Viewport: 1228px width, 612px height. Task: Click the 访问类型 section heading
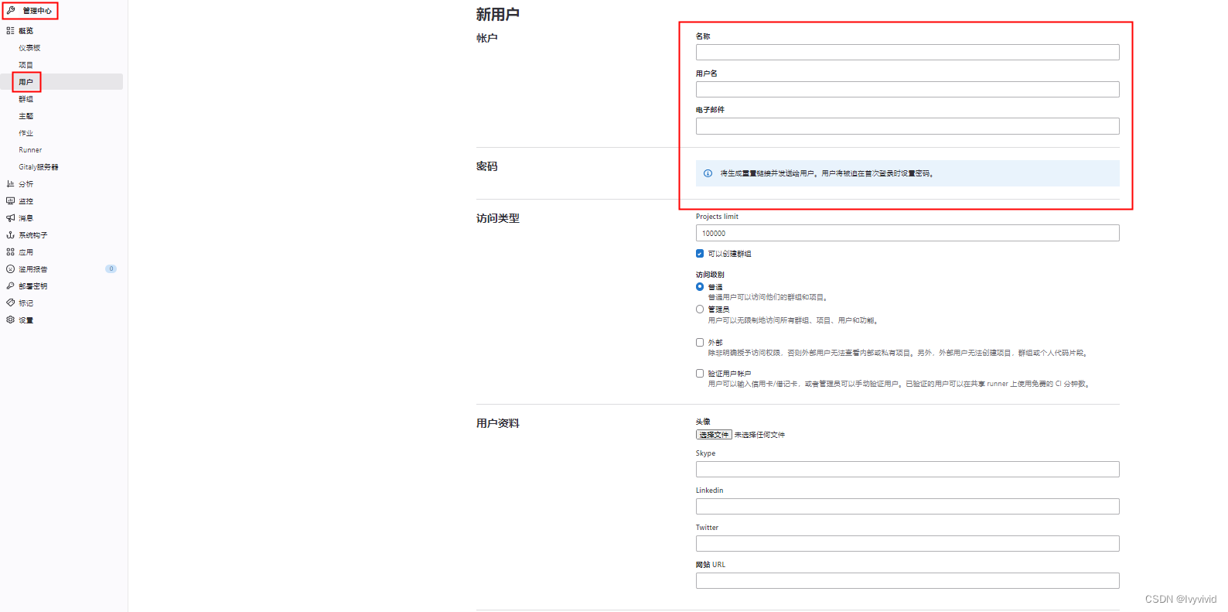point(497,218)
